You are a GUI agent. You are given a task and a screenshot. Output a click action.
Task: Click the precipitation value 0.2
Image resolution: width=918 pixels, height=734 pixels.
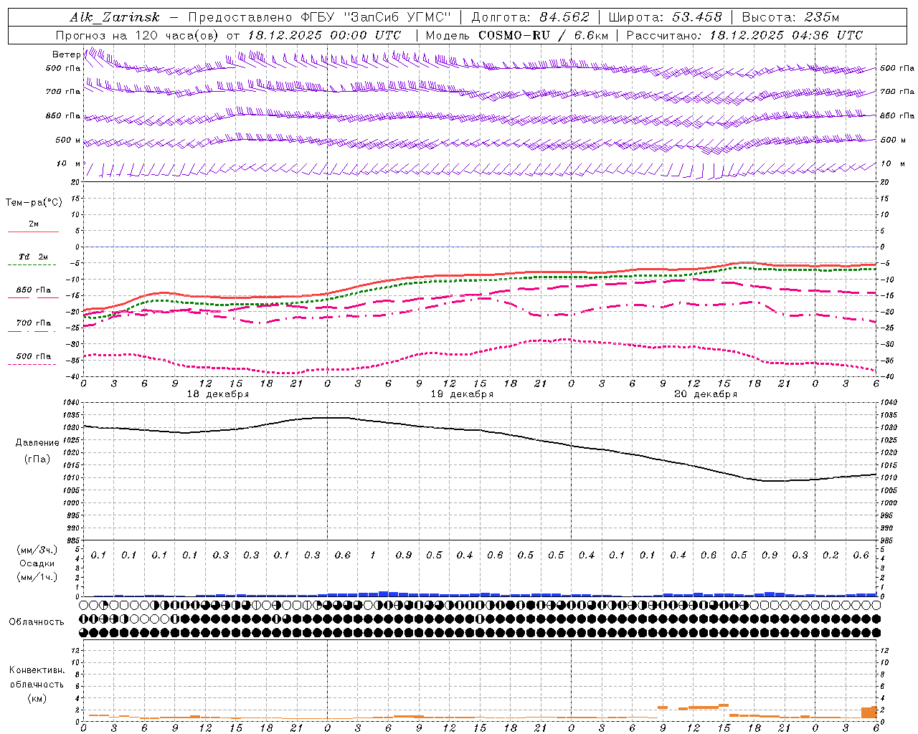(831, 556)
